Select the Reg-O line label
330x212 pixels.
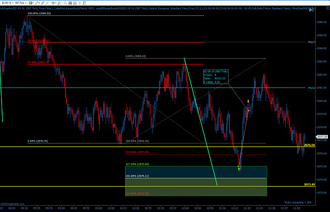tap(312, 42)
